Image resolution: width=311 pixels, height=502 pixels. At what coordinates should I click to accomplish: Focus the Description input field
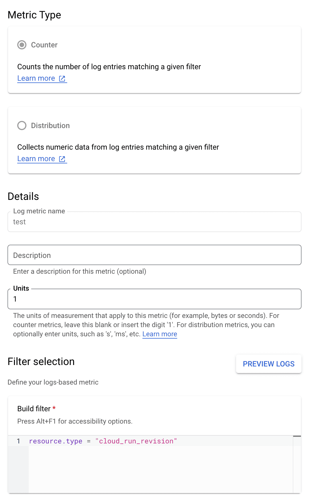[154, 255]
